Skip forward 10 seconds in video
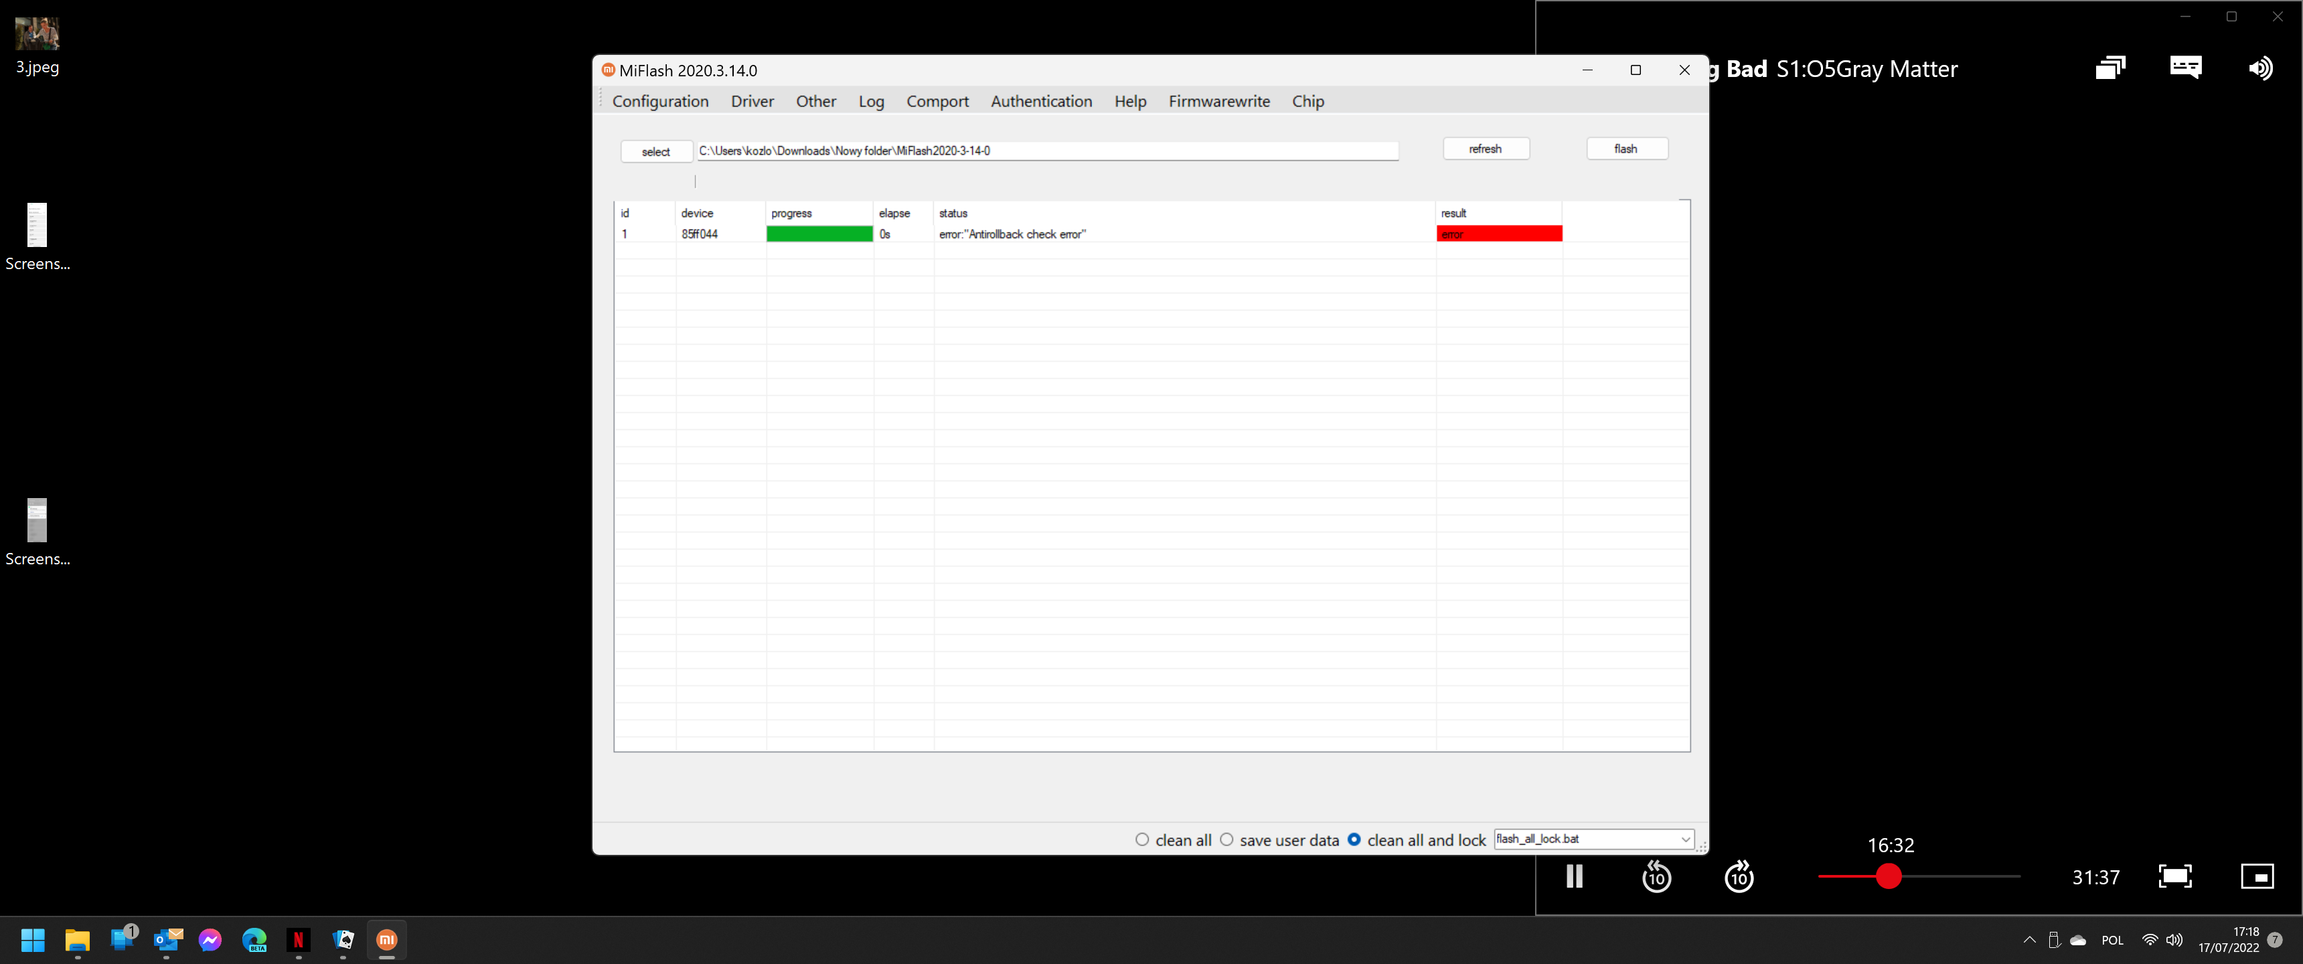The height and width of the screenshot is (964, 2303). pos(1738,876)
